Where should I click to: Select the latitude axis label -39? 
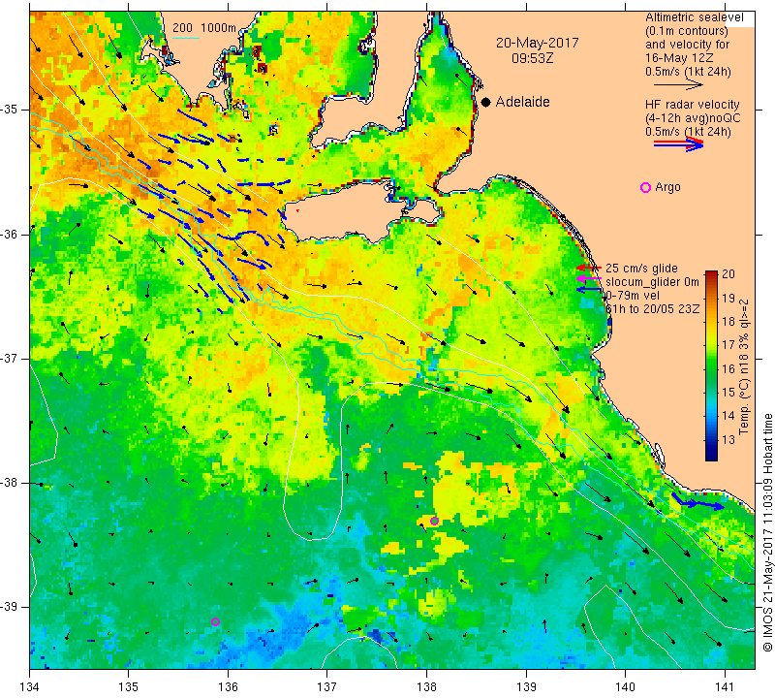tap(10, 607)
